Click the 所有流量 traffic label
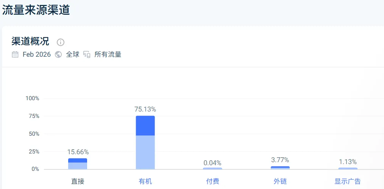The image size is (384, 189). point(108,54)
